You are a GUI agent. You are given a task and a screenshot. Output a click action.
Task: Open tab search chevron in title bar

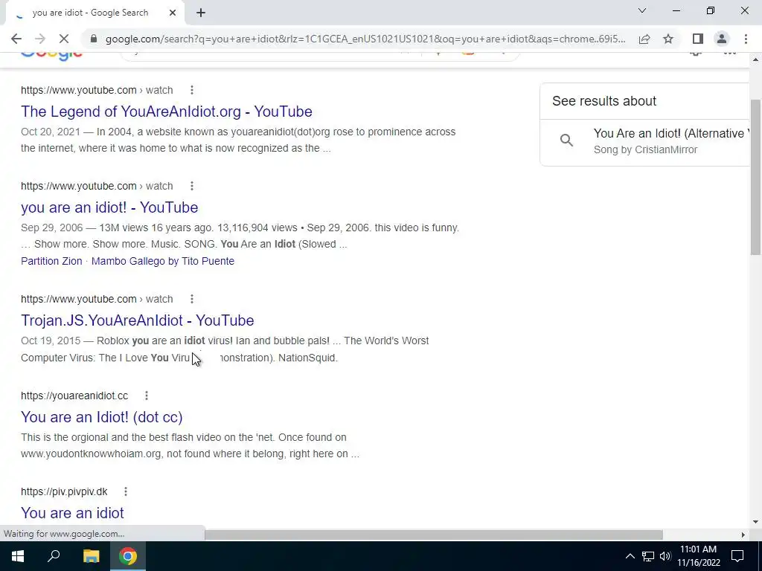[x=642, y=10]
